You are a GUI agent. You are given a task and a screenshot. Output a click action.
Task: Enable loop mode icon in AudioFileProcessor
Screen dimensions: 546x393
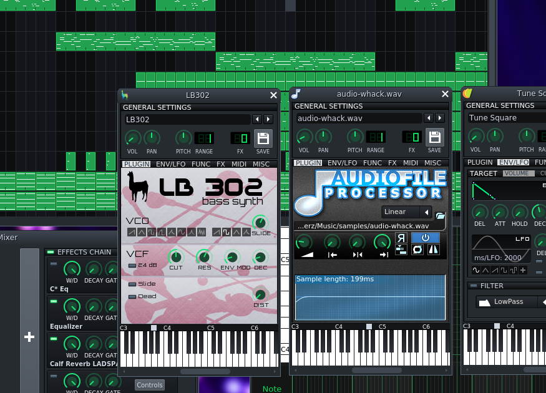pyautogui.click(x=417, y=250)
